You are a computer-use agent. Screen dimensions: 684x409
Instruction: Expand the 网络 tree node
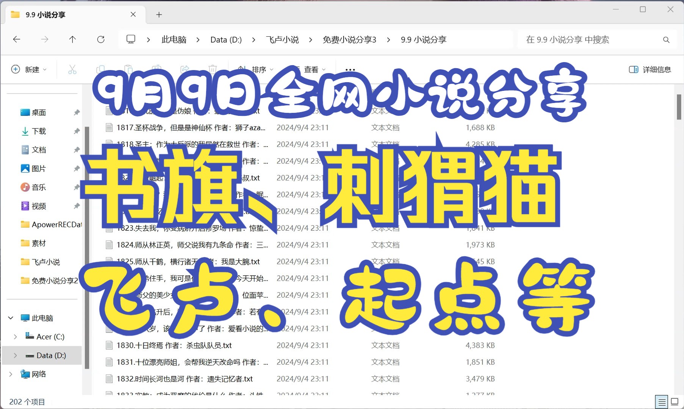tap(11, 374)
